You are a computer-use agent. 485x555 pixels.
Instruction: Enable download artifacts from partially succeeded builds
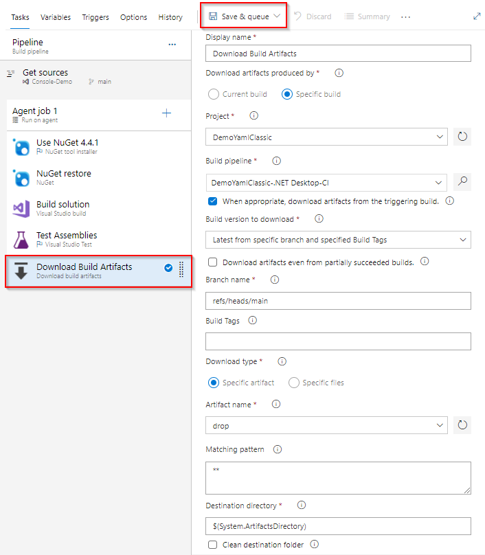click(x=212, y=261)
